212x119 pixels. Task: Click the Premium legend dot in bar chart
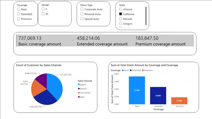(x=143, y=70)
